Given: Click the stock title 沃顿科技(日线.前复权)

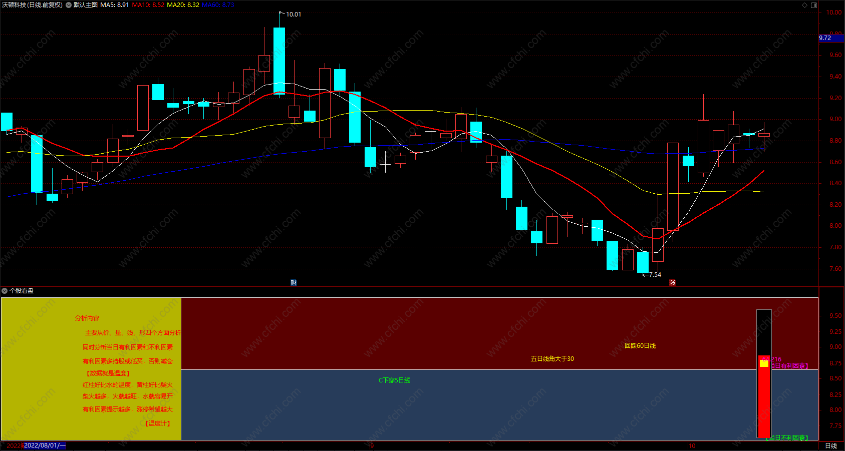Looking at the screenshot, I should (33, 5).
